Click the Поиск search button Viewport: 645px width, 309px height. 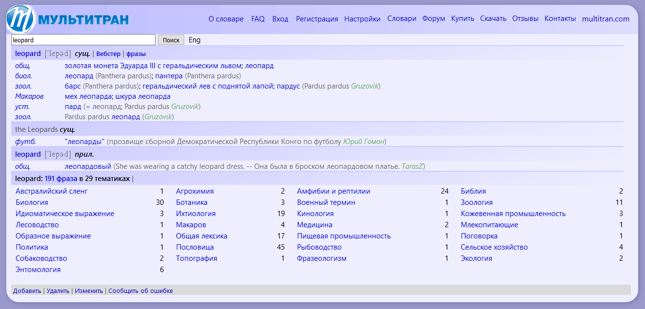coord(171,40)
